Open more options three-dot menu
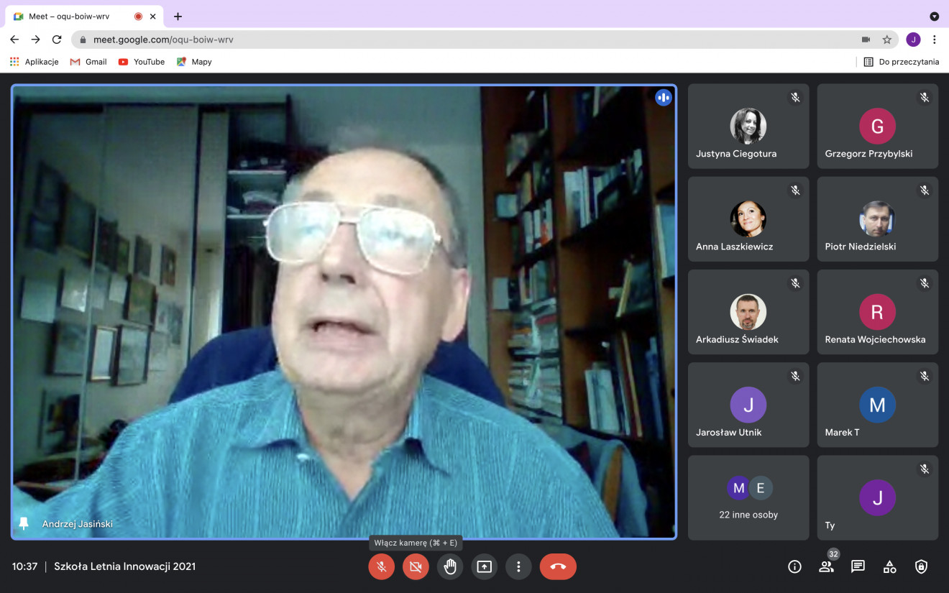Image resolution: width=949 pixels, height=593 pixels. [x=518, y=566]
